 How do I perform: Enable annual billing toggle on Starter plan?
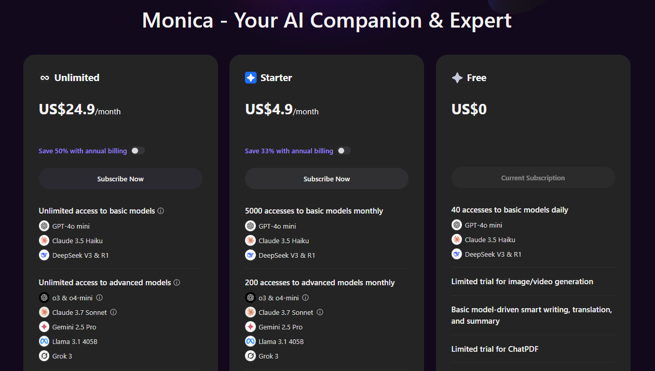344,151
